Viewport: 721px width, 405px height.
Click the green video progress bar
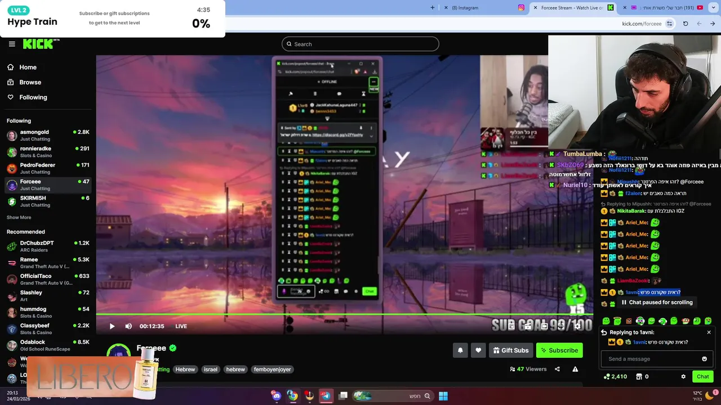(344, 314)
